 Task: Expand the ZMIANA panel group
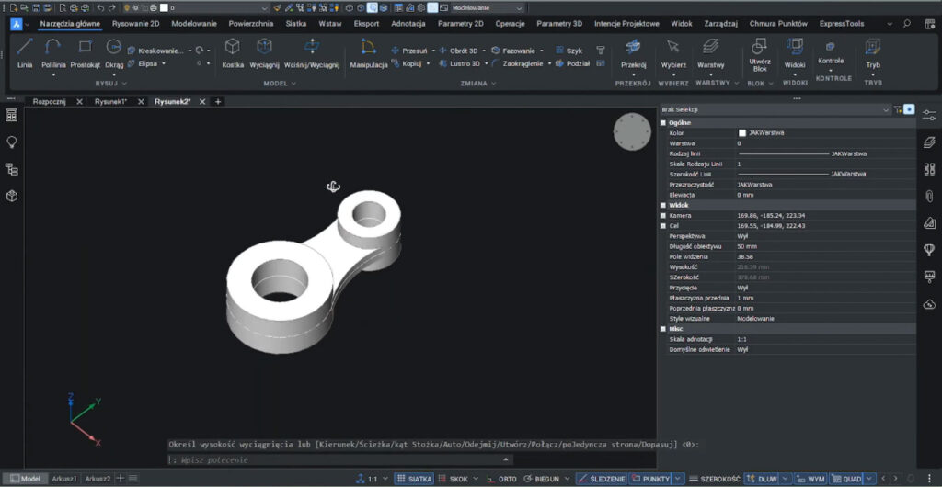[478, 84]
